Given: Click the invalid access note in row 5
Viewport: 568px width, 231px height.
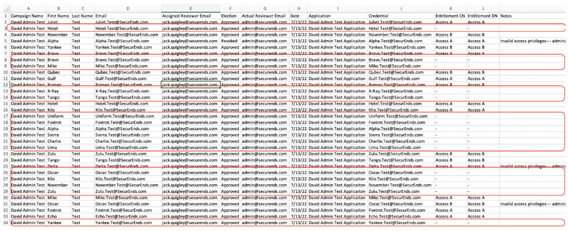Looking at the screenshot, I should pyautogui.click(x=532, y=41).
